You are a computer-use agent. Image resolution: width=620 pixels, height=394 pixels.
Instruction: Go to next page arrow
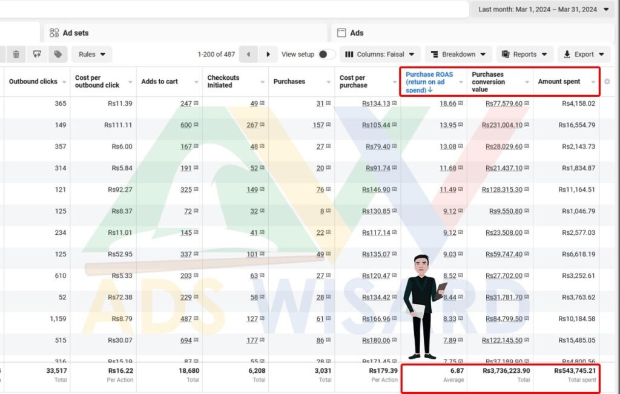point(268,54)
